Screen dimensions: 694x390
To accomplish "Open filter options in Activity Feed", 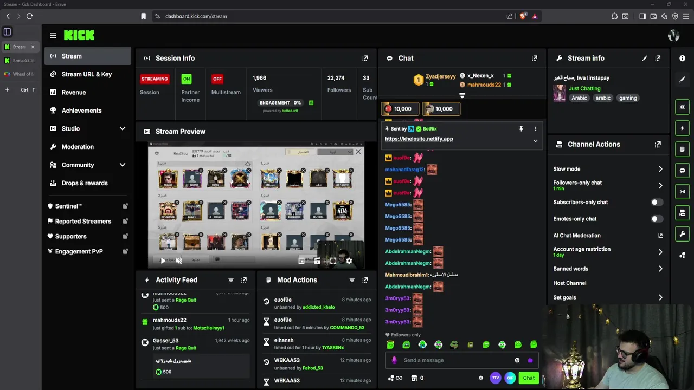I will click(x=231, y=280).
